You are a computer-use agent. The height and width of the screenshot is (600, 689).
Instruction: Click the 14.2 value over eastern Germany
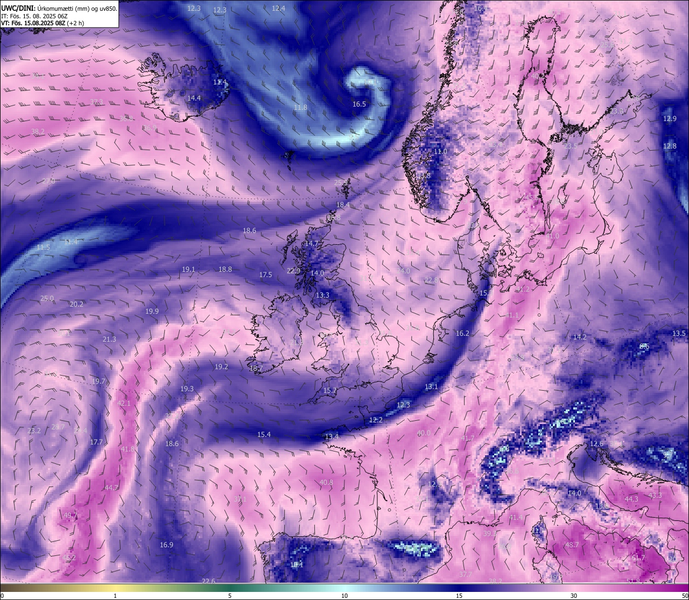[580, 337]
